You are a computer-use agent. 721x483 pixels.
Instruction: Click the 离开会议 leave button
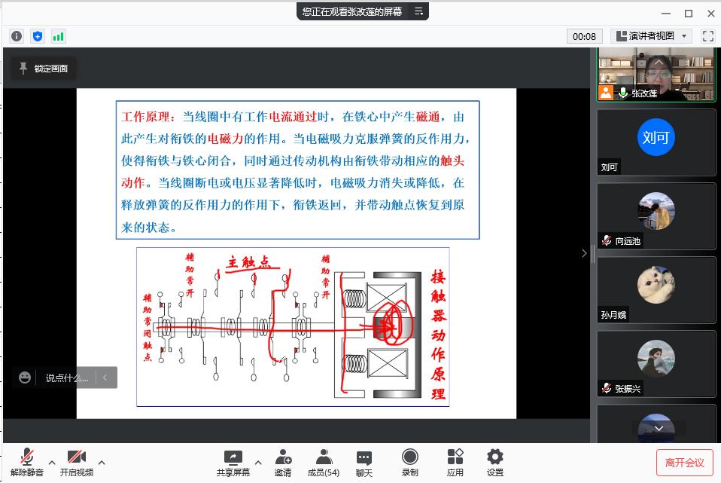(x=684, y=462)
